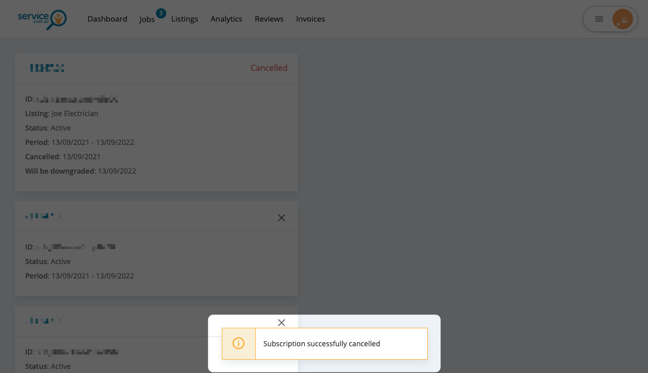Click the X icon on the second subscription card
This screenshot has width=648, height=373.
[282, 218]
